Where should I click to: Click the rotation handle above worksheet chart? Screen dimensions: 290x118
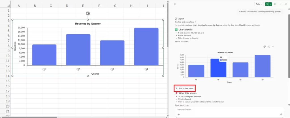tap(88, 13)
